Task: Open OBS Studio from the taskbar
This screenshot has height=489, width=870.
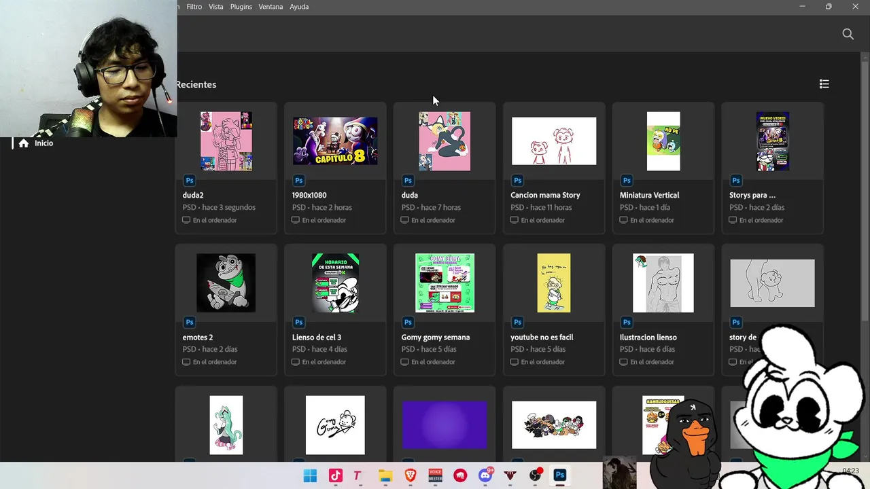Action: (536, 475)
